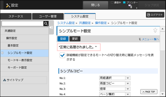The image size is (166, 97).
Task: Click 操作設定 breadcrumb link
Action: [x=101, y=23]
